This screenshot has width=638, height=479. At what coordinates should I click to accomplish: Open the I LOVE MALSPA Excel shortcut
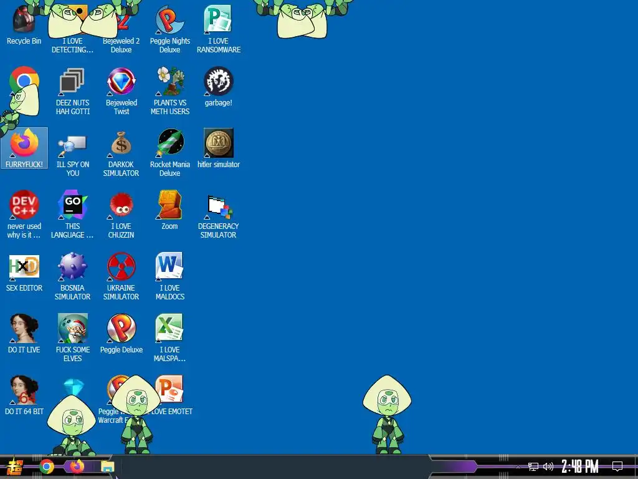(x=169, y=338)
